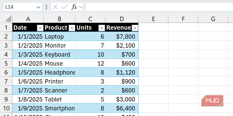Select column F header
Viewport: 233px width, 116px height.
click(183, 18)
